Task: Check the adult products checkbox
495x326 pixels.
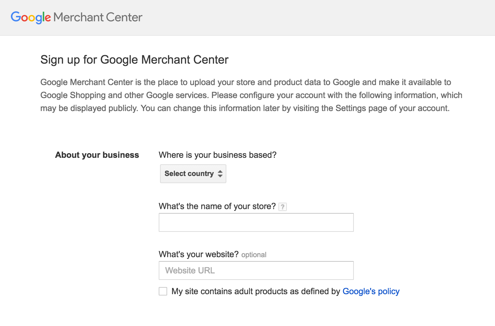Action: [x=163, y=291]
